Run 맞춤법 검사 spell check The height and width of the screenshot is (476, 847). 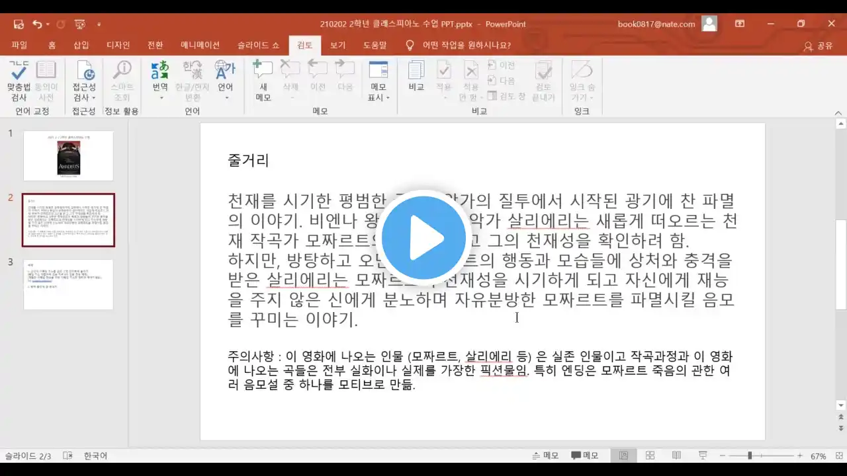click(x=19, y=81)
